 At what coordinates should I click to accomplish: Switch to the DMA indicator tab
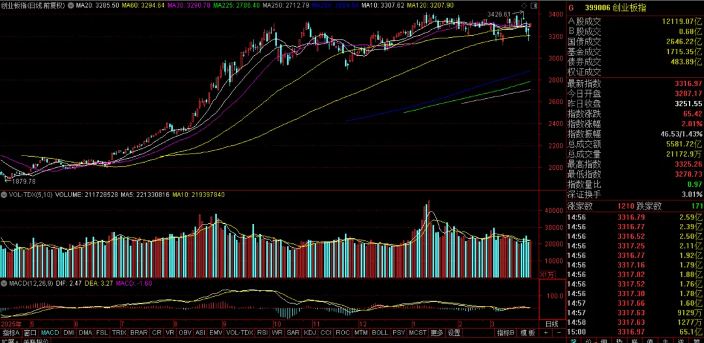click(x=85, y=333)
